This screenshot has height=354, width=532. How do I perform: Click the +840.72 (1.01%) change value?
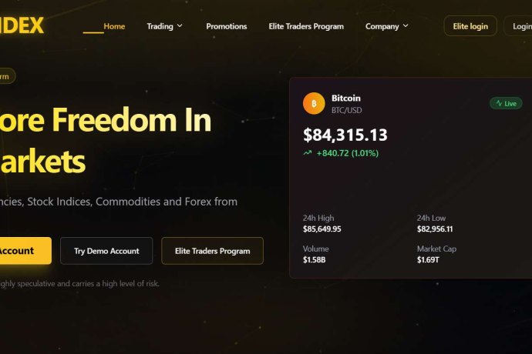pyautogui.click(x=348, y=153)
